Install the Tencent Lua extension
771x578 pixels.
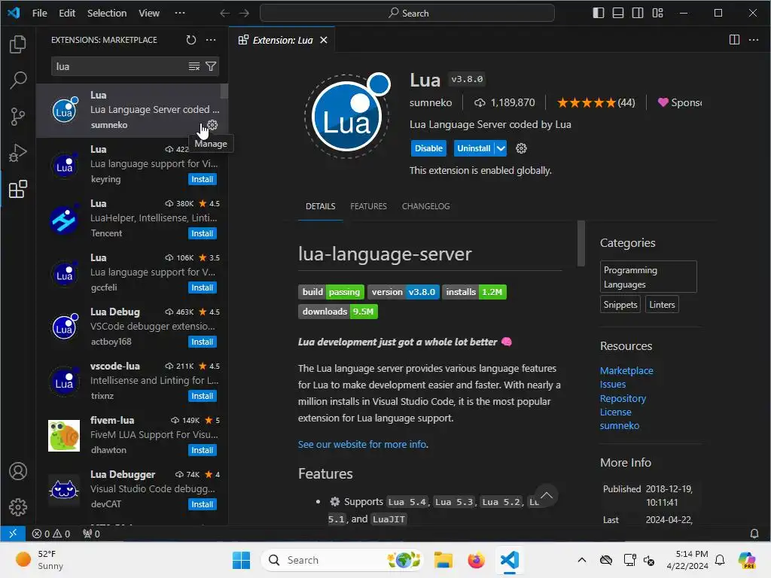click(x=202, y=233)
